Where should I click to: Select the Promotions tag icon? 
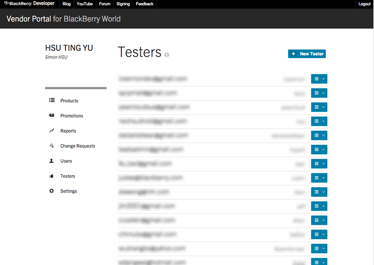(51, 115)
